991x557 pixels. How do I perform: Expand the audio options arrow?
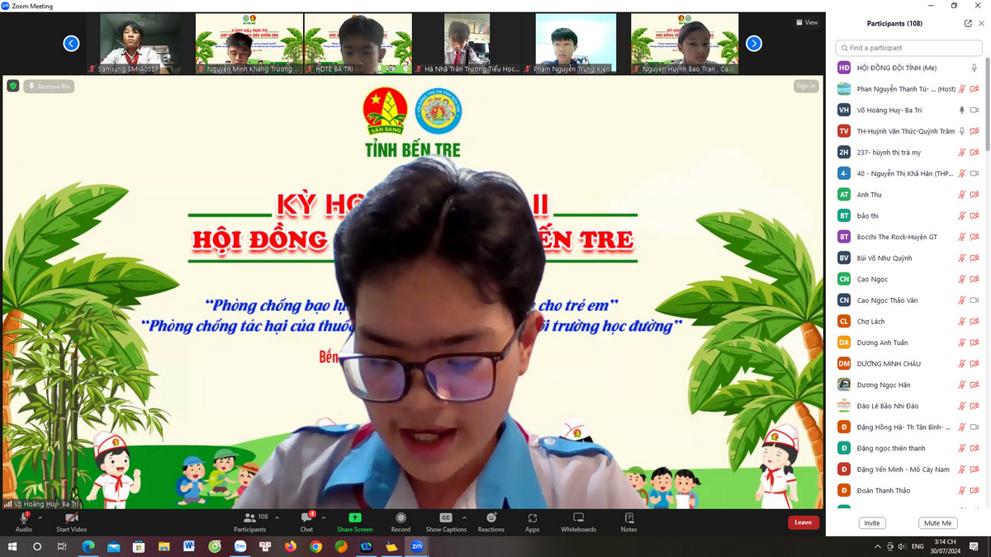[x=40, y=517]
